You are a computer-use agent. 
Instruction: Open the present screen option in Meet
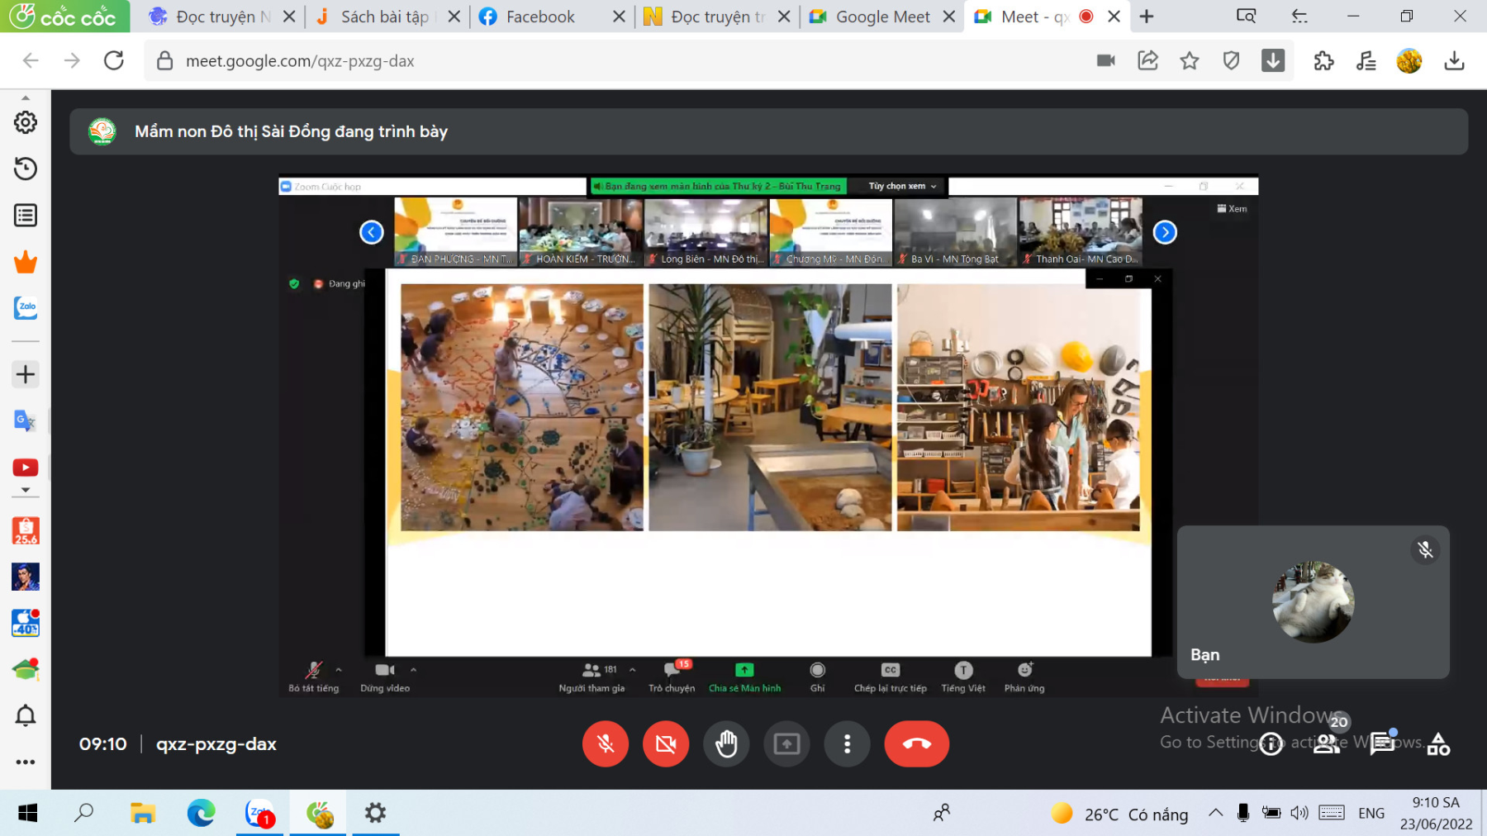point(786,743)
